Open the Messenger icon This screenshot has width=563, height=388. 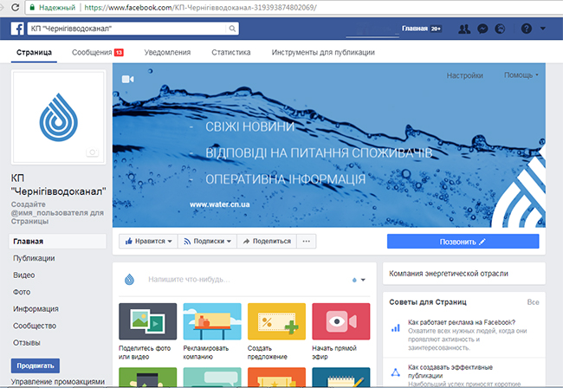(x=484, y=29)
